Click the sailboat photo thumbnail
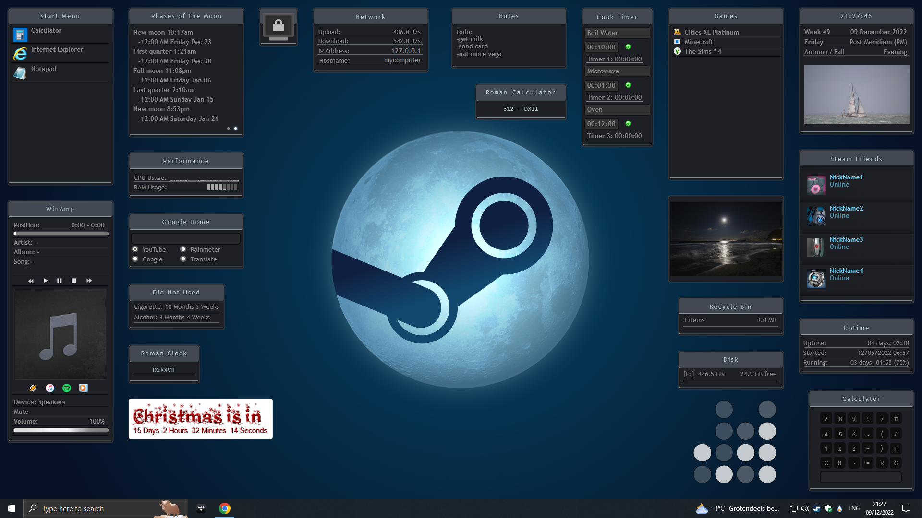The width and height of the screenshot is (922, 518). pos(857,95)
